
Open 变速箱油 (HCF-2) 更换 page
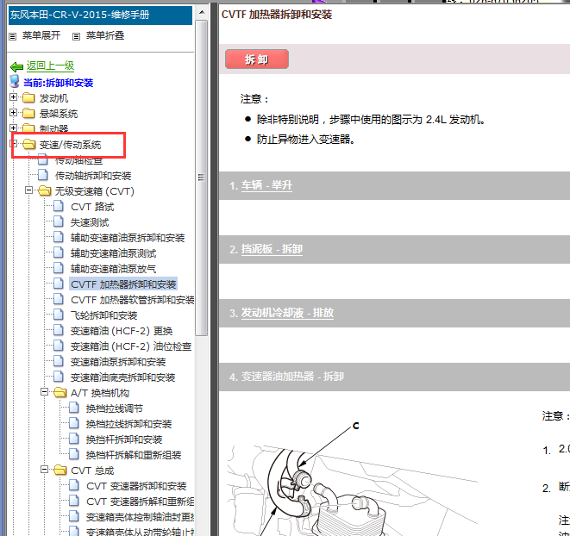tap(122, 331)
